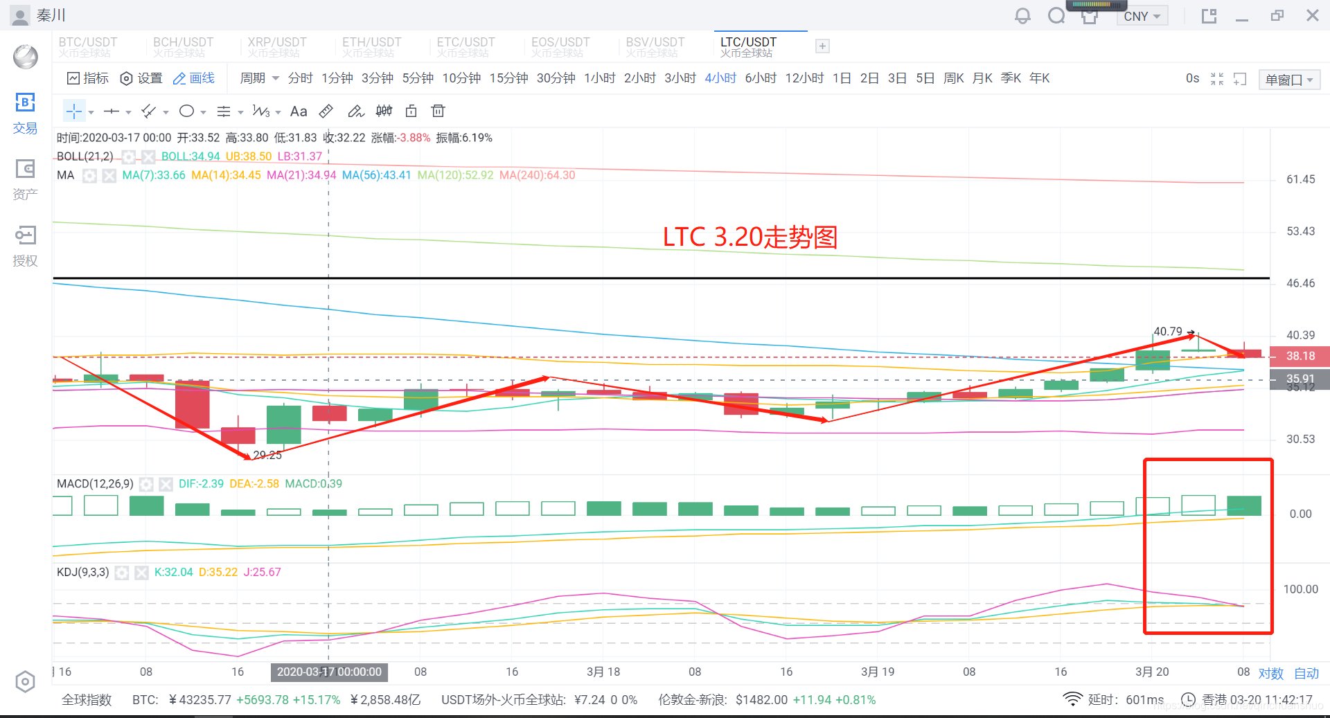Click the Wi-Fi latency icon in the status bar

tap(1072, 699)
